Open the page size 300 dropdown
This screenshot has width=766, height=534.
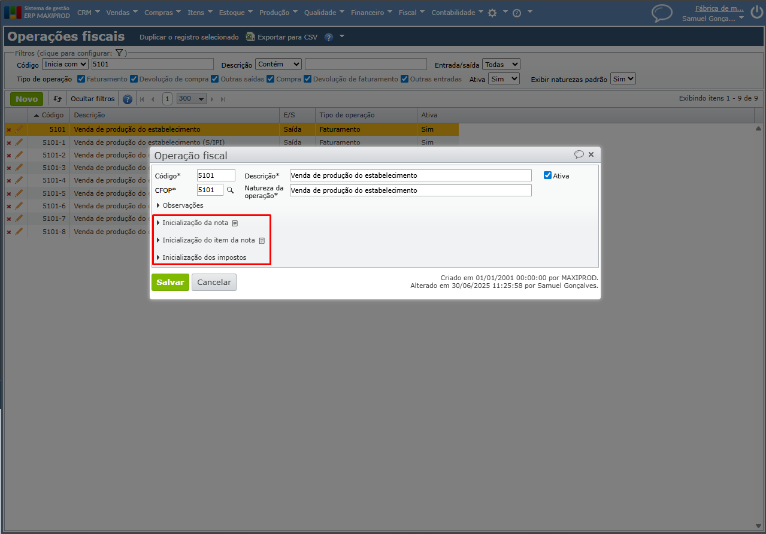[192, 99]
